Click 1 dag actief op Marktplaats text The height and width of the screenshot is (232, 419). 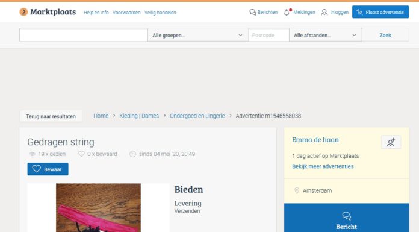[326, 156]
